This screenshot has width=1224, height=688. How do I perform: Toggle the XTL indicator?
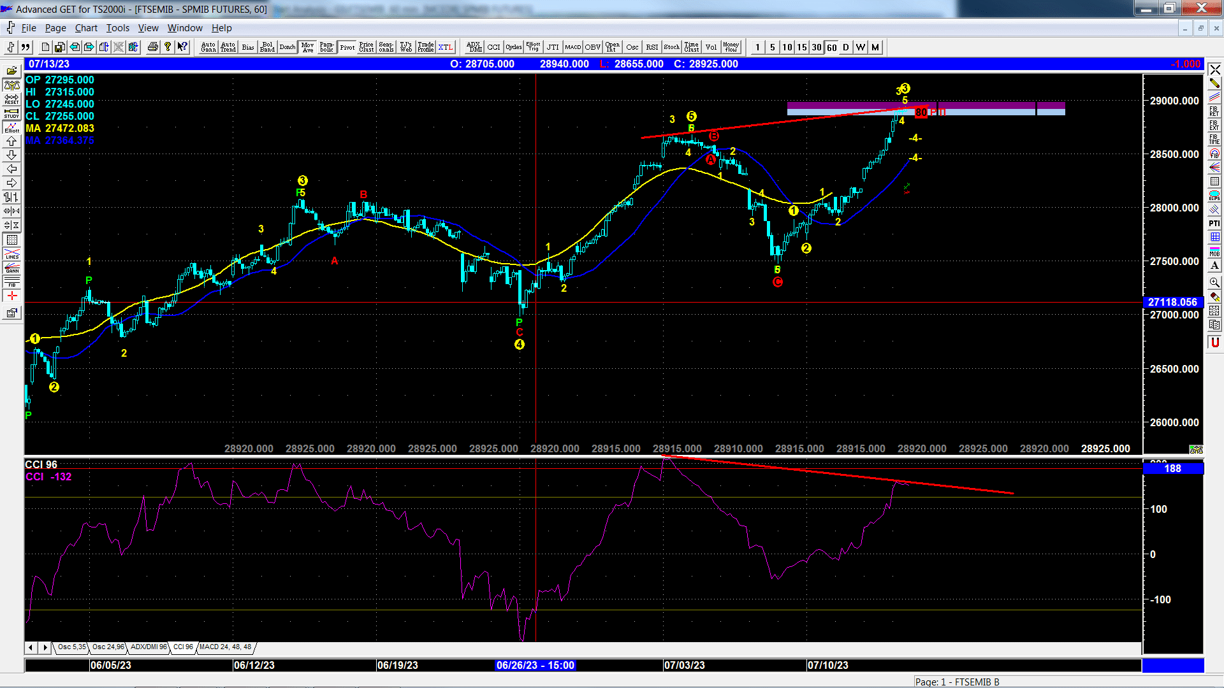[x=446, y=47]
